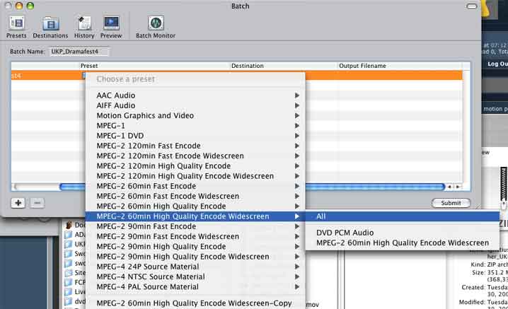Screen dimensions: 508x309
Task: Expand the AIFF Audio submenu arrow
Action: (296, 105)
